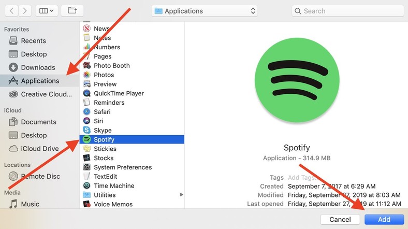408x229 pixels.
Task: Go forward with the right arrow
Action: click(x=25, y=10)
